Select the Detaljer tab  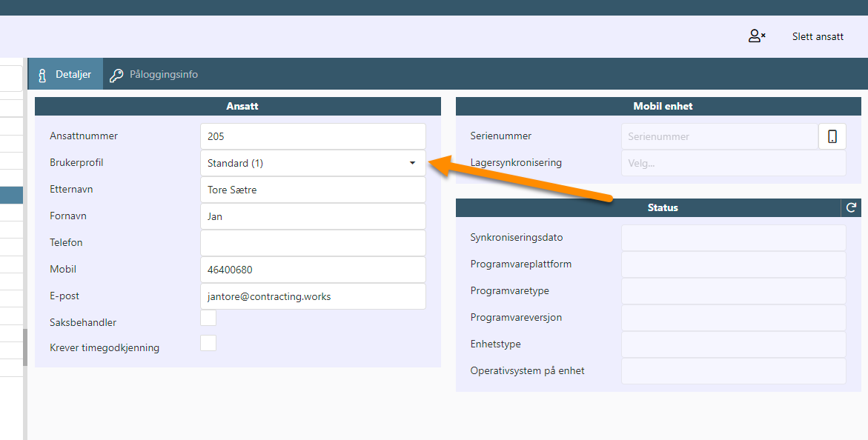(x=65, y=74)
